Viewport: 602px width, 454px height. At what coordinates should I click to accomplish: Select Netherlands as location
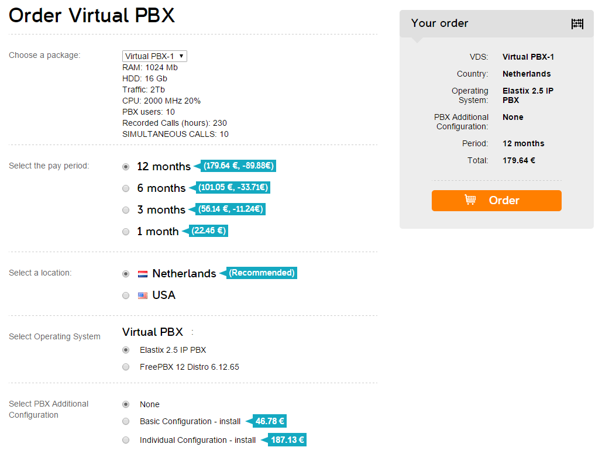pyautogui.click(x=126, y=274)
